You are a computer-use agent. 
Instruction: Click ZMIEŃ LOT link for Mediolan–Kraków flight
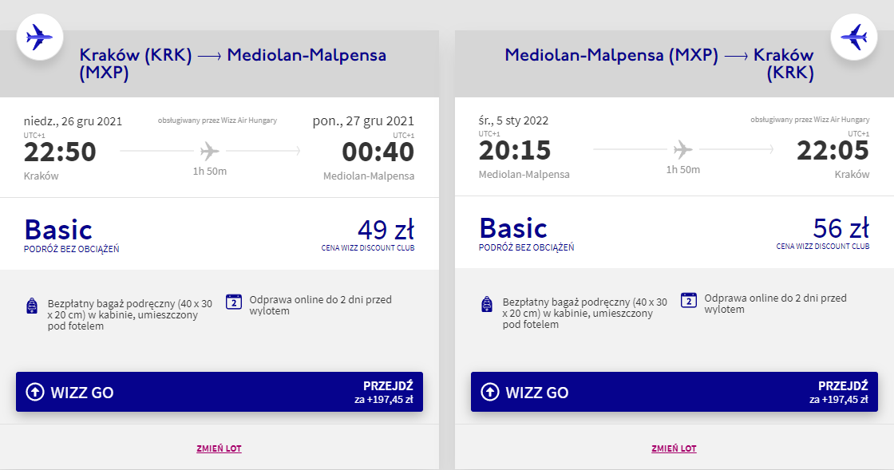(674, 448)
